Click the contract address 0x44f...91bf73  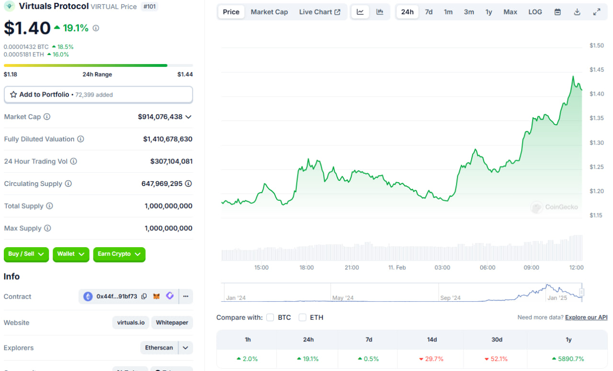click(x=117, y=296)
